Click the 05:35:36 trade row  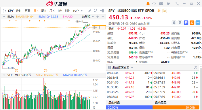click(176, 73)
